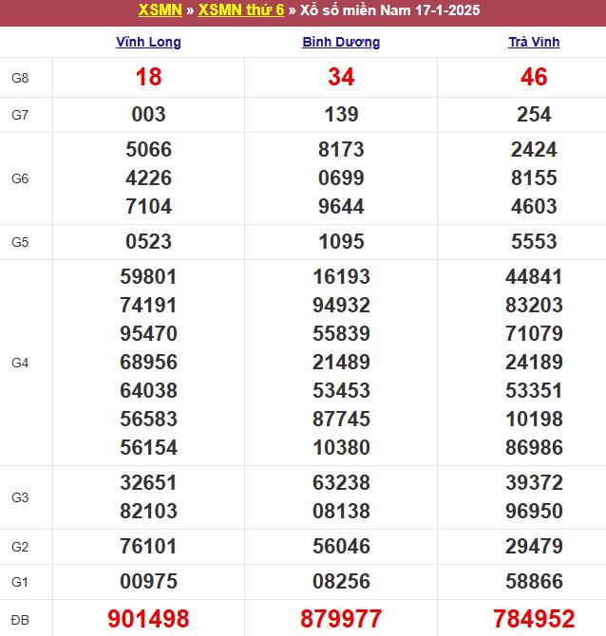Viewport: 606px width, 636px height.
Task: Click G3 number 32651
Action: click(148, 482)
